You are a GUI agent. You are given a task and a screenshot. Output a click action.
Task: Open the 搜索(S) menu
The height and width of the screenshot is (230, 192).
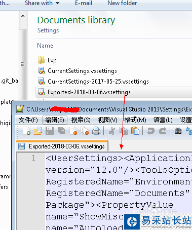click(x=81, y=120)
